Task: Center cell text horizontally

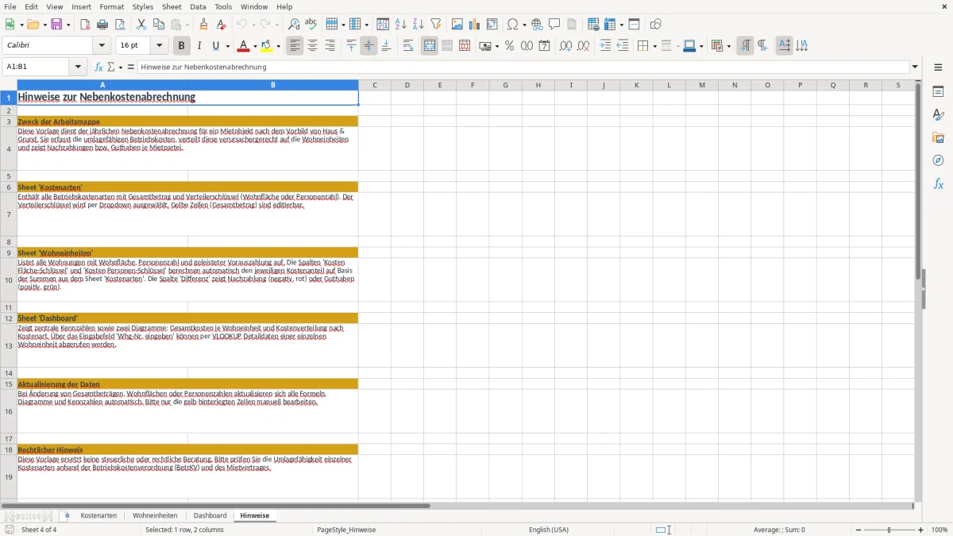Action: [x=312, y=46]
